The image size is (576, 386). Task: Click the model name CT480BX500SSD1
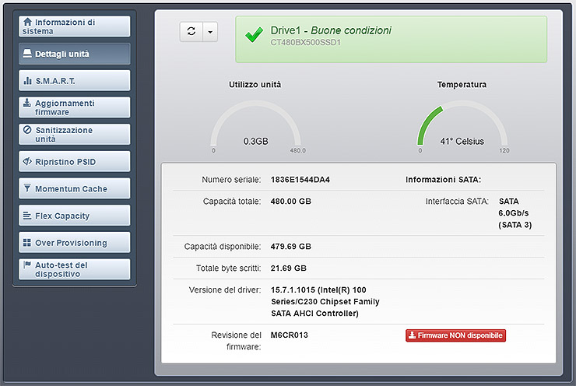click(306, 42)
